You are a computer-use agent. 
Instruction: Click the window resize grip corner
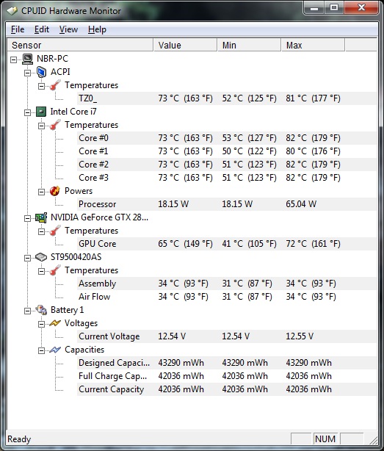pos(373,441)
